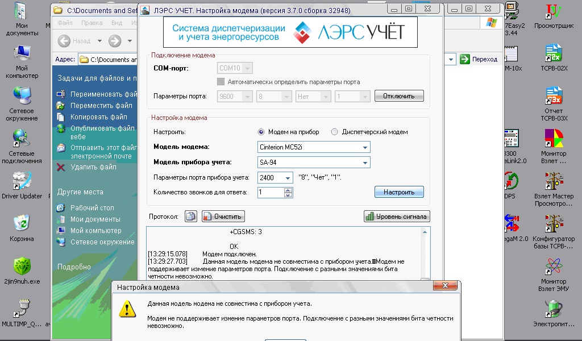Open ТСРВ-02X desktop shortcut
582x341 pixels.
pyautogui.click(x=554, y=58)
